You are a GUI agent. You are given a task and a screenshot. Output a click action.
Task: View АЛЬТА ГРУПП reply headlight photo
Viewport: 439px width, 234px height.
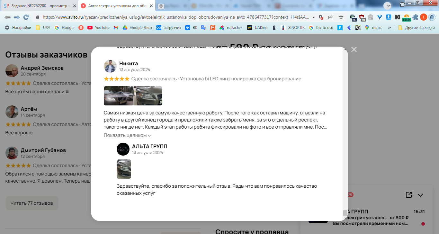point(124,169)
